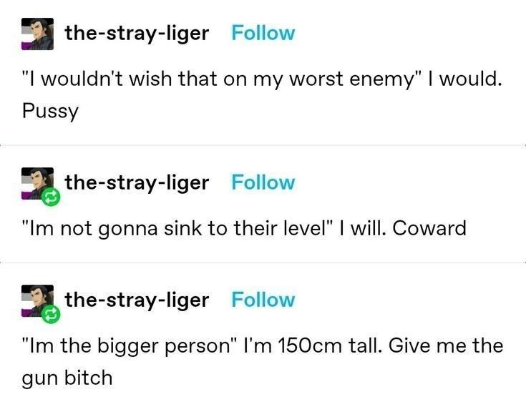Click the word "Pussy" under the first post
The height and width of the screenshot is (412, 526).
tap(50, 111)
